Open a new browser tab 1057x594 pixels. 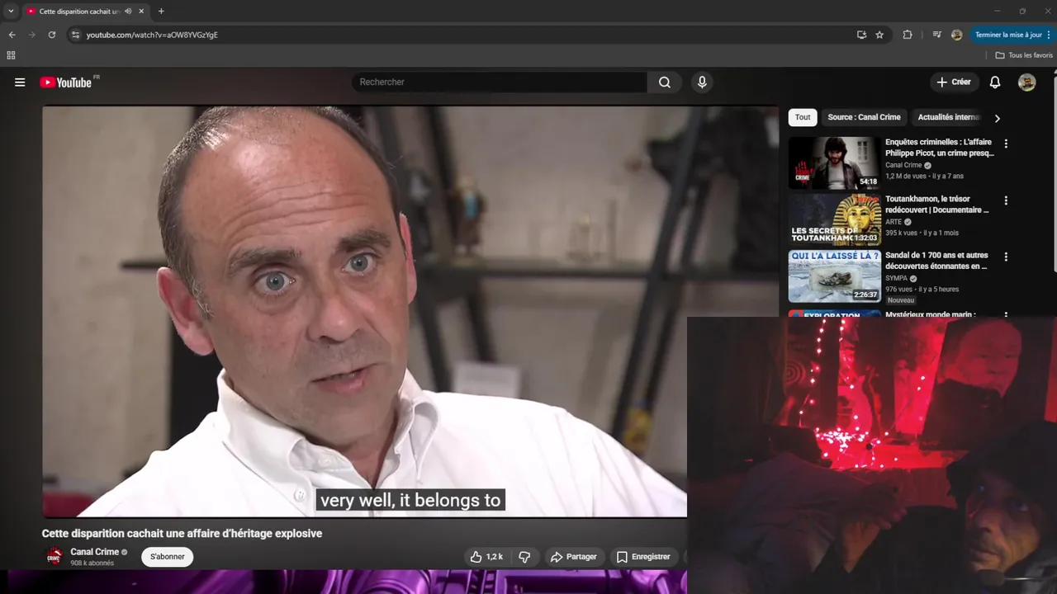click(161, 12)
